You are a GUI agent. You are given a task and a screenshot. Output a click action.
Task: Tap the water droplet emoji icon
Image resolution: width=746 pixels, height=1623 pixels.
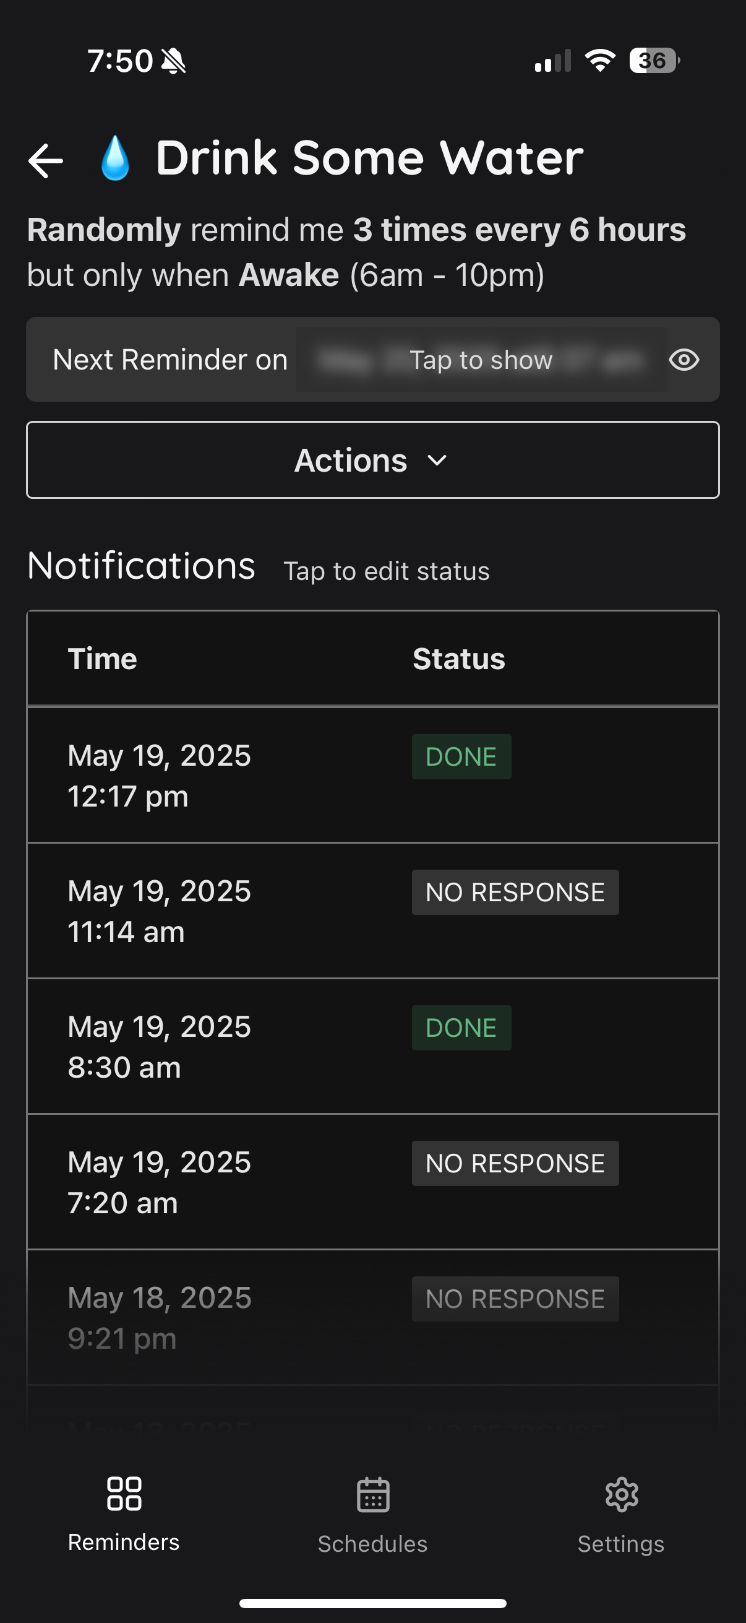pos(115,158)
